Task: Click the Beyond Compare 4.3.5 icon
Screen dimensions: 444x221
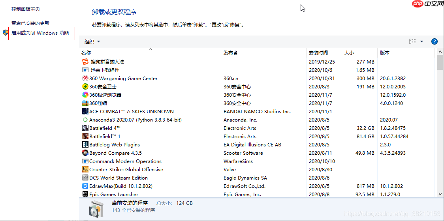Action: pos(85,153)
